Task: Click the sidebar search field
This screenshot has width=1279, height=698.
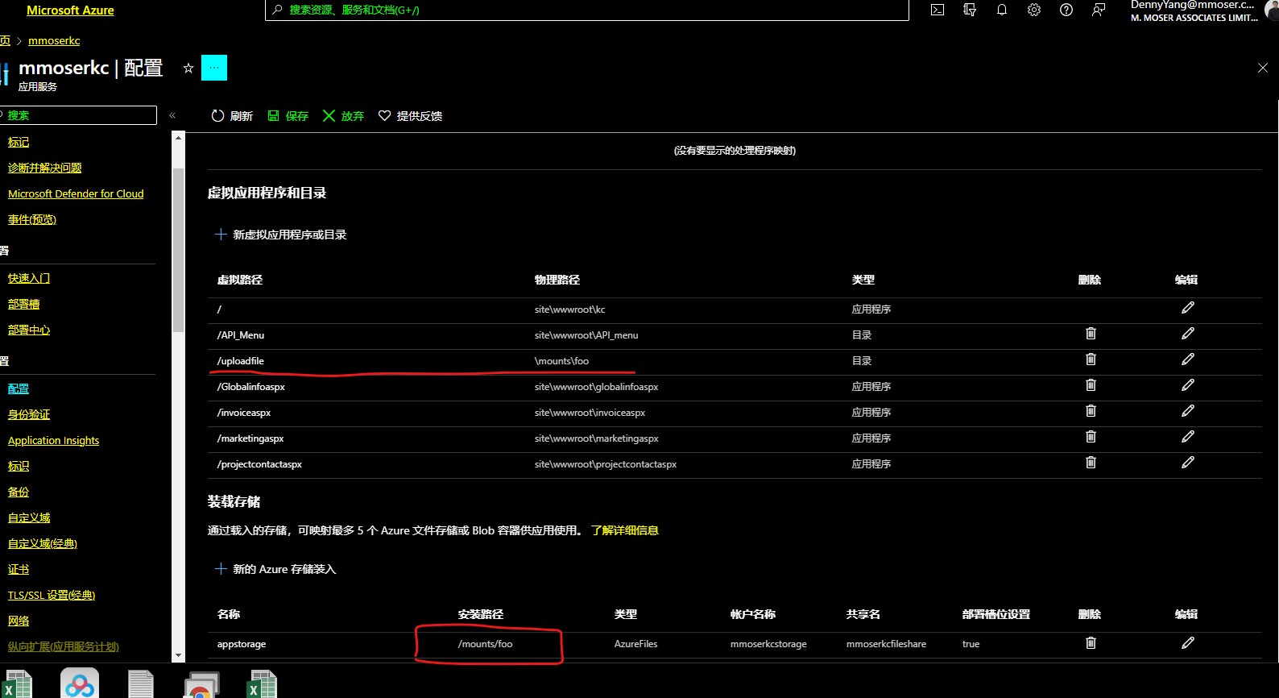Action: tap(78, 115)
